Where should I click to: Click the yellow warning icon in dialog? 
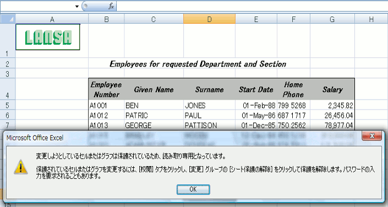point(21,166)
